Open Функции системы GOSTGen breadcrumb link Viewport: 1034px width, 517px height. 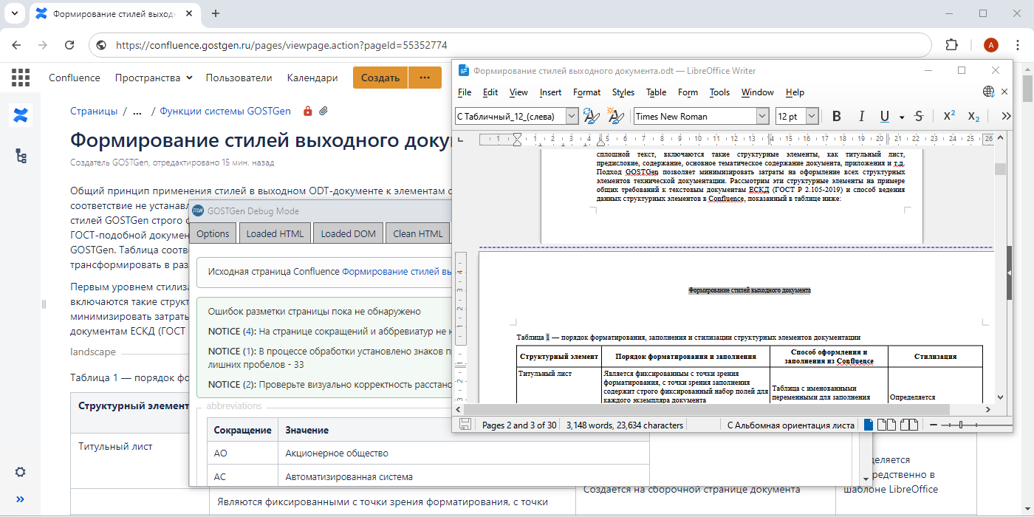click(225, 112)
